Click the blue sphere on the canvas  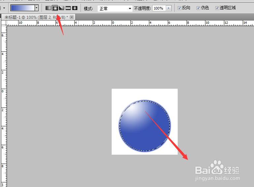145,126
